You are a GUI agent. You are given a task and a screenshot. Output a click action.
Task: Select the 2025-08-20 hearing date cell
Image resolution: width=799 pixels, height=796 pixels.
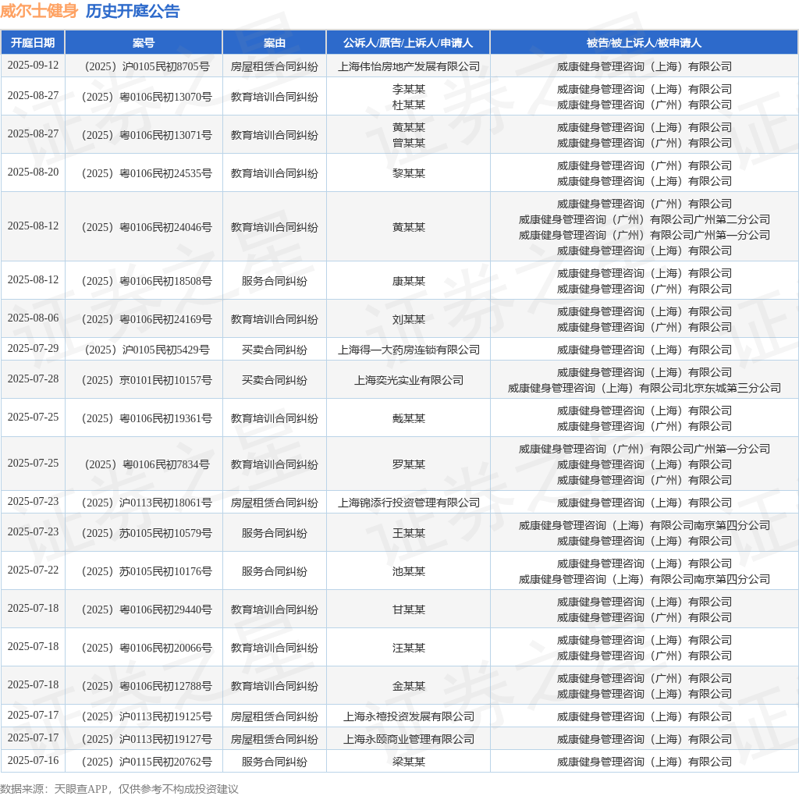click(33, 172)
